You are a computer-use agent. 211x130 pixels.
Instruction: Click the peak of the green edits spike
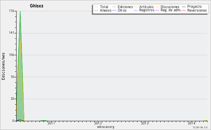pyautogui.click(x=20, y=11)
